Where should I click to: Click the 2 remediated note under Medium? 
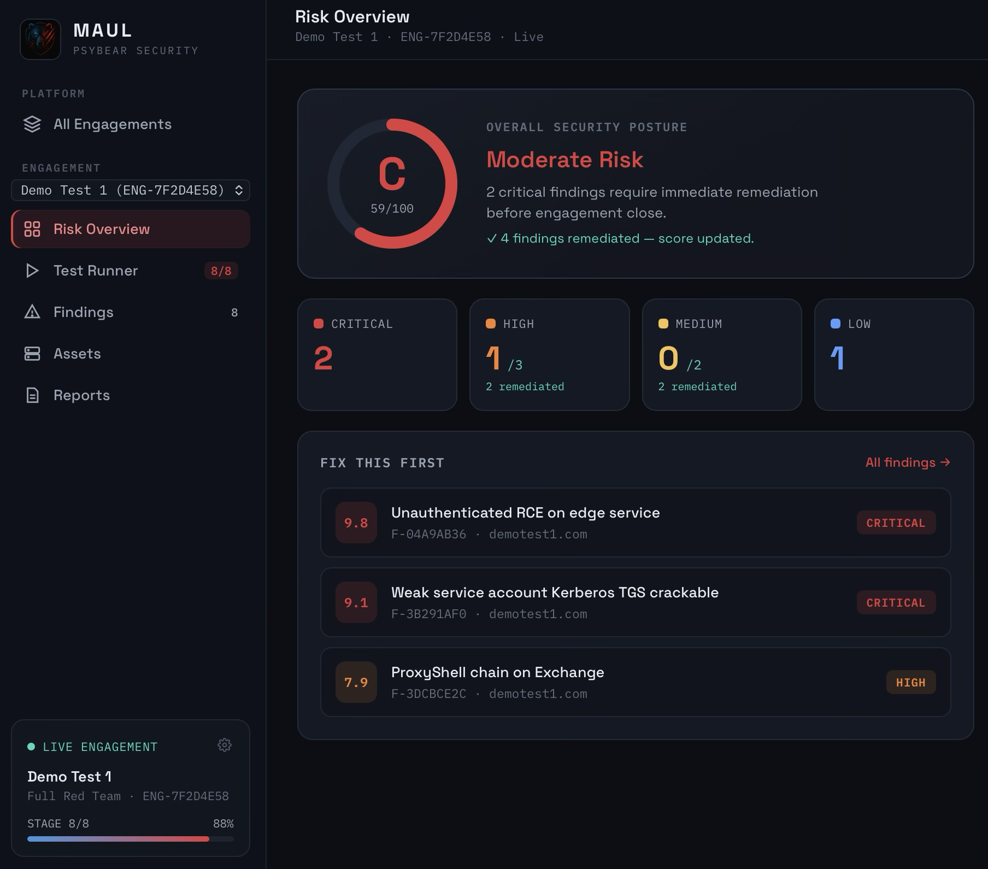(697, 386)
